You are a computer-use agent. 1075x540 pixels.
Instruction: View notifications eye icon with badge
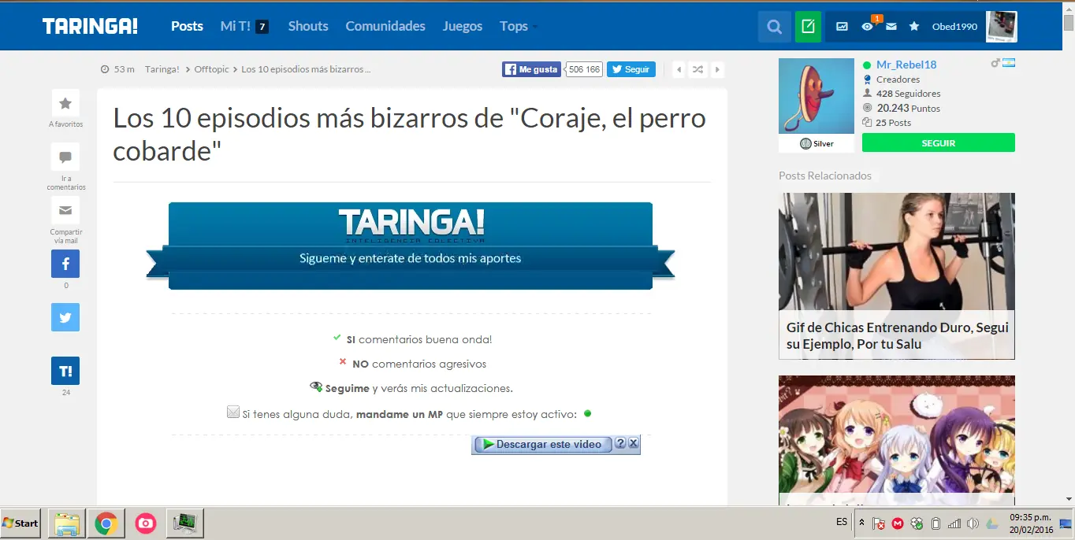tap(867, 27)
